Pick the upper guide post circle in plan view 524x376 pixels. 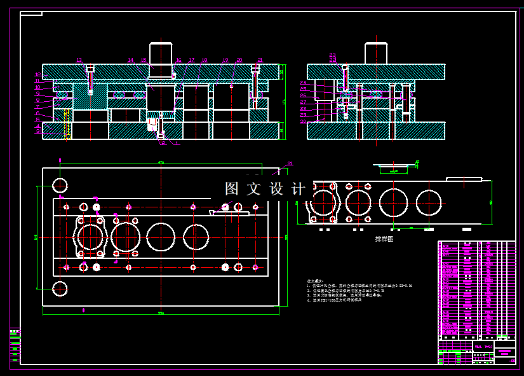(60, 186)
